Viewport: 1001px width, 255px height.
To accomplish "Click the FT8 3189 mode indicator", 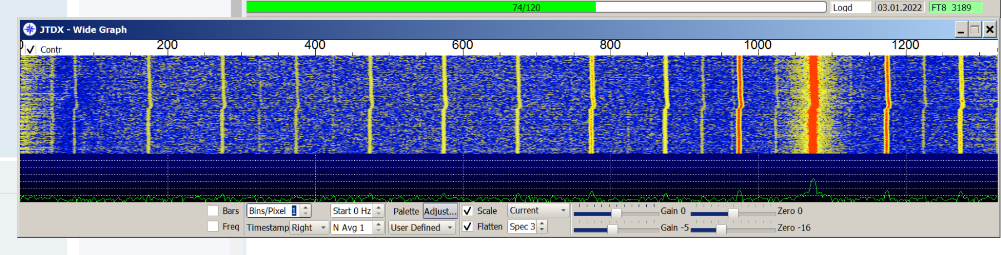I will point(955,7).
